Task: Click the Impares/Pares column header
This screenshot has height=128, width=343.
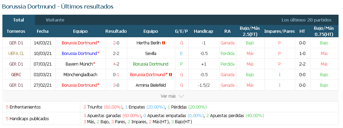Action: [x=280, y=31]
